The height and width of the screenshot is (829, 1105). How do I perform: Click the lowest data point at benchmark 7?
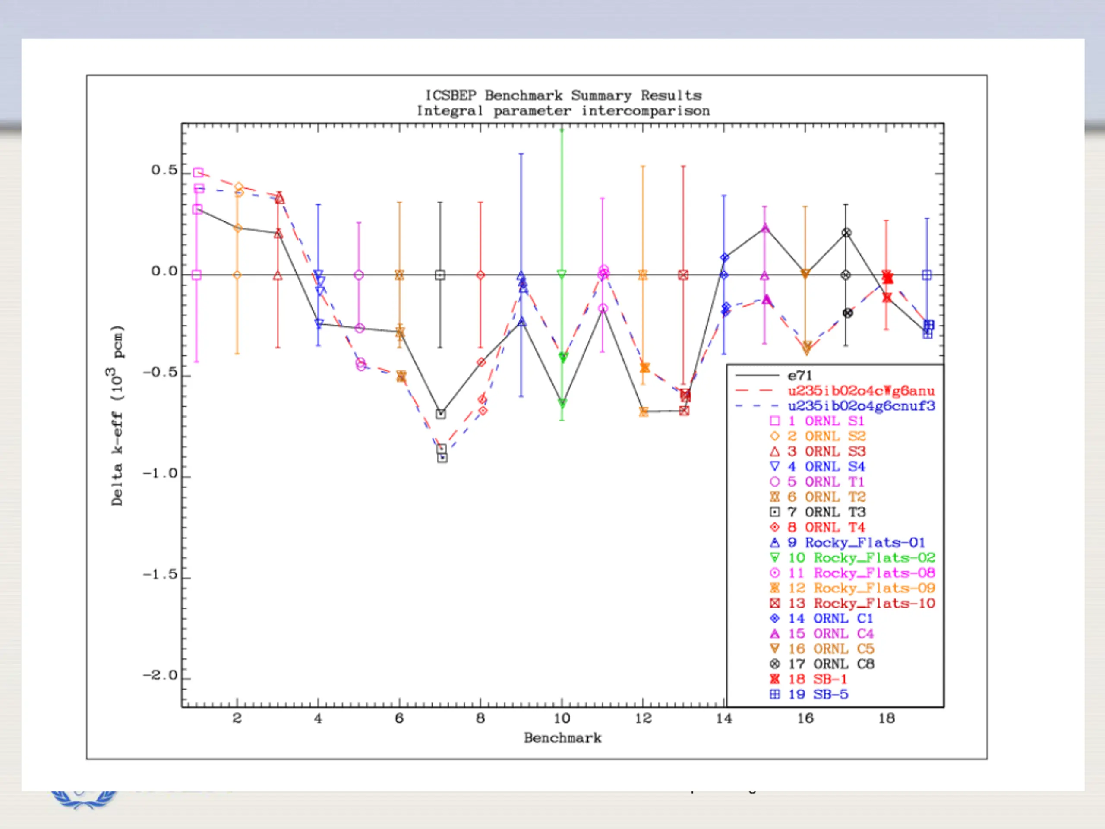coord(442,457)
